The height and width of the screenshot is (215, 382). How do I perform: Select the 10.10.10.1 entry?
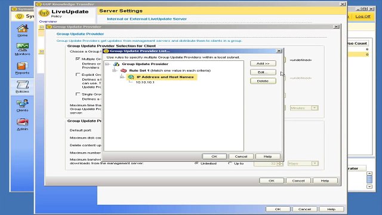[x=145, y=82]
